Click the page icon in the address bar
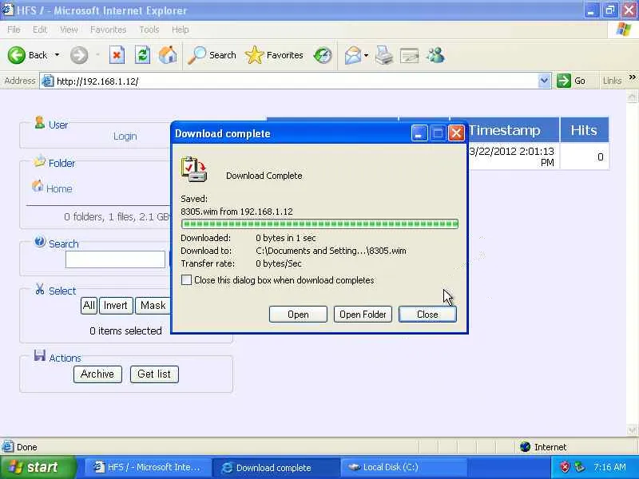 pos(48,81)
